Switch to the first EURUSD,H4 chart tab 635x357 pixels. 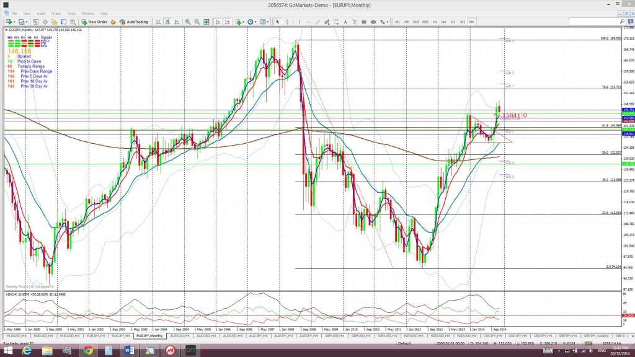point(17,336)
